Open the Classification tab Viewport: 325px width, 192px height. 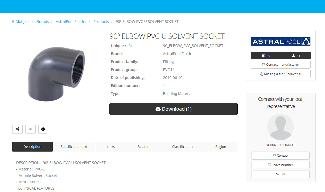pyautogui.click(x=182, y=147)
